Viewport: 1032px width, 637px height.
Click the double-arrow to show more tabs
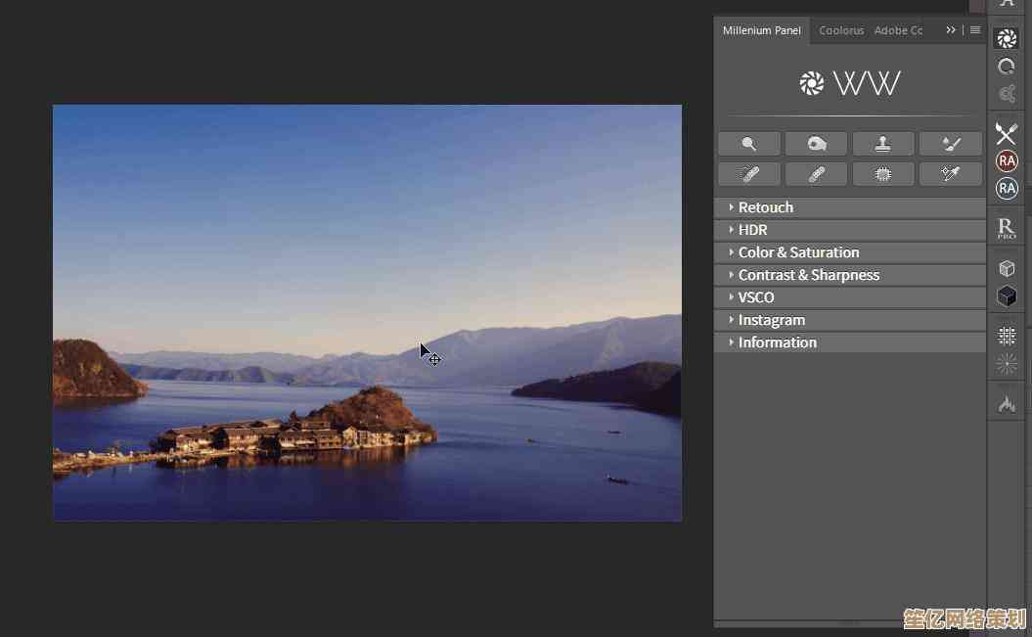click(951, 30)
